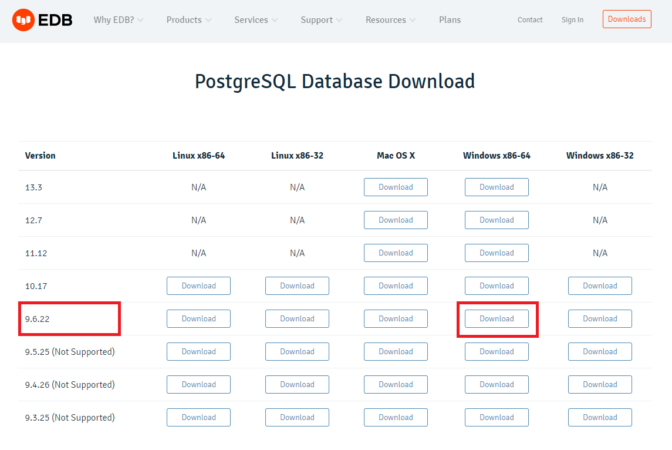This screenshot has width=672, height=450.
Task: Download version 10.17 for Linux x86-32
Action: point(297,286)
